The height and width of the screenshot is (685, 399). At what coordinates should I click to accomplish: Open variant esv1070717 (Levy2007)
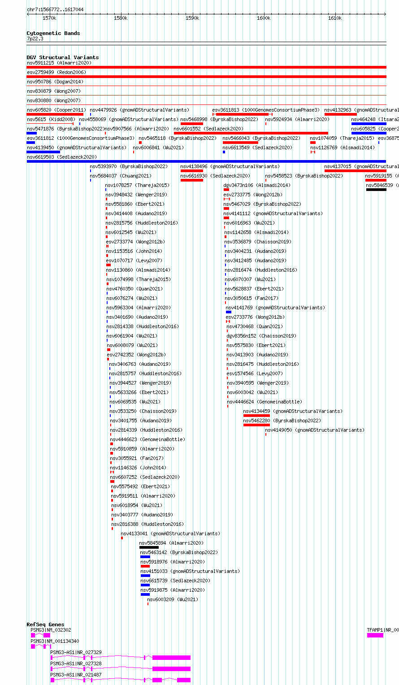pyautogui.click(x=134, y=260)
